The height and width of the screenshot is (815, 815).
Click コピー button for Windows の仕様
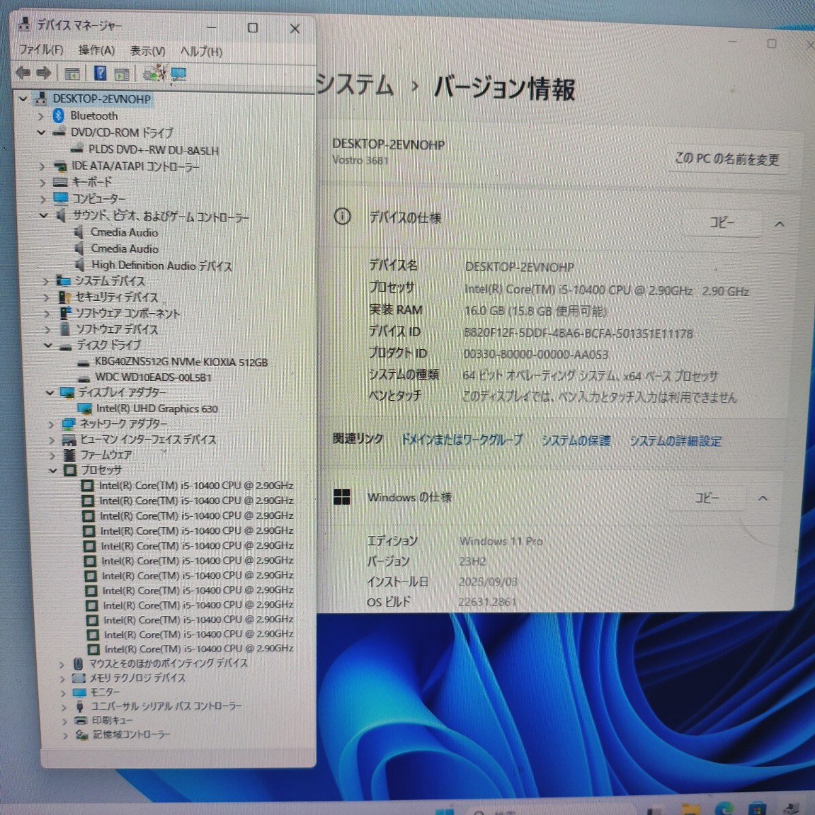[706, 498]
